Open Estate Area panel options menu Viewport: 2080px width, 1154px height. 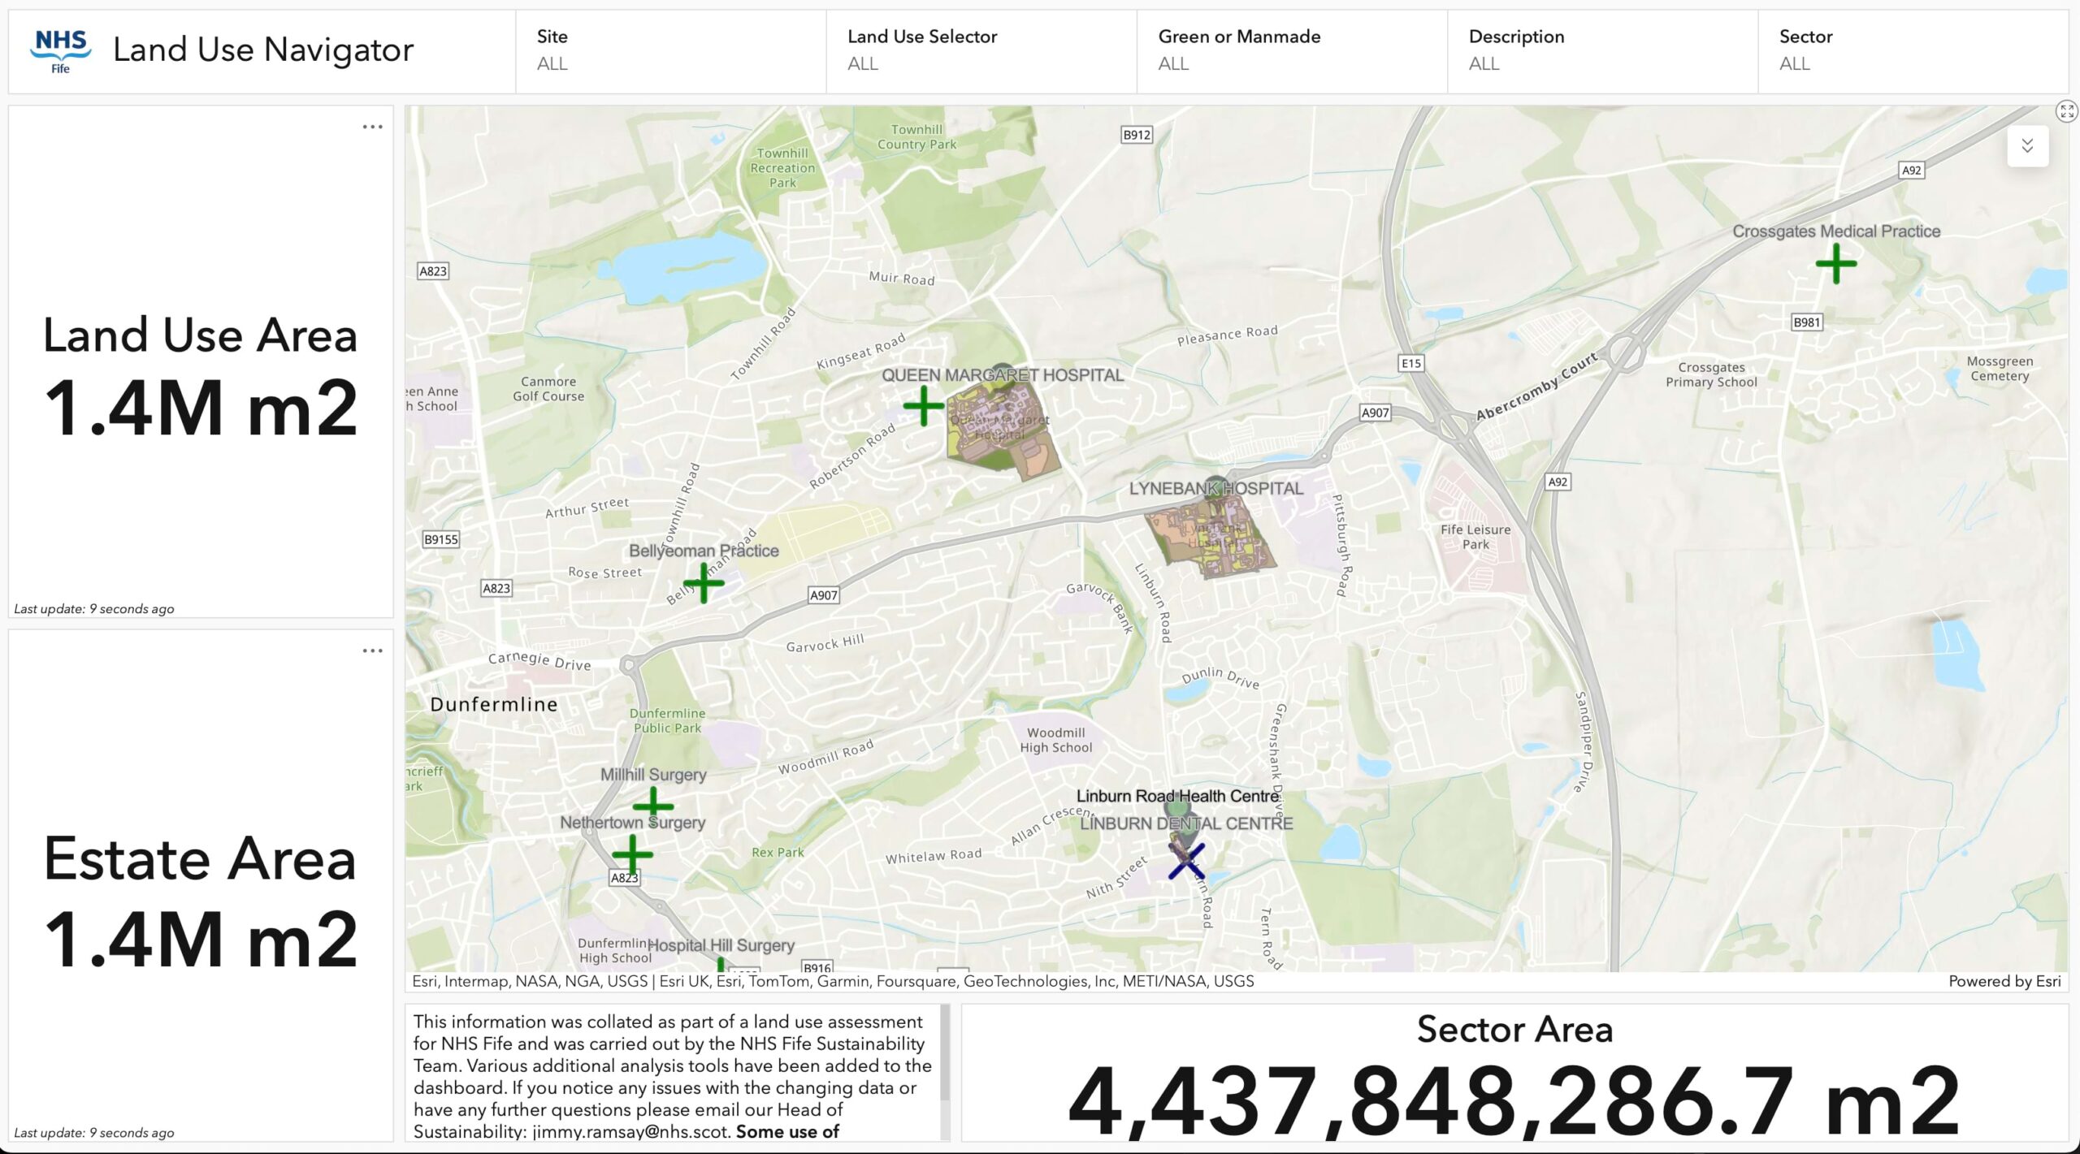point(372,650)
